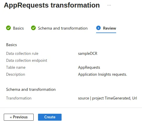Click the Data collection rule label
The image size is (142, 123).
tap(22, 53)
